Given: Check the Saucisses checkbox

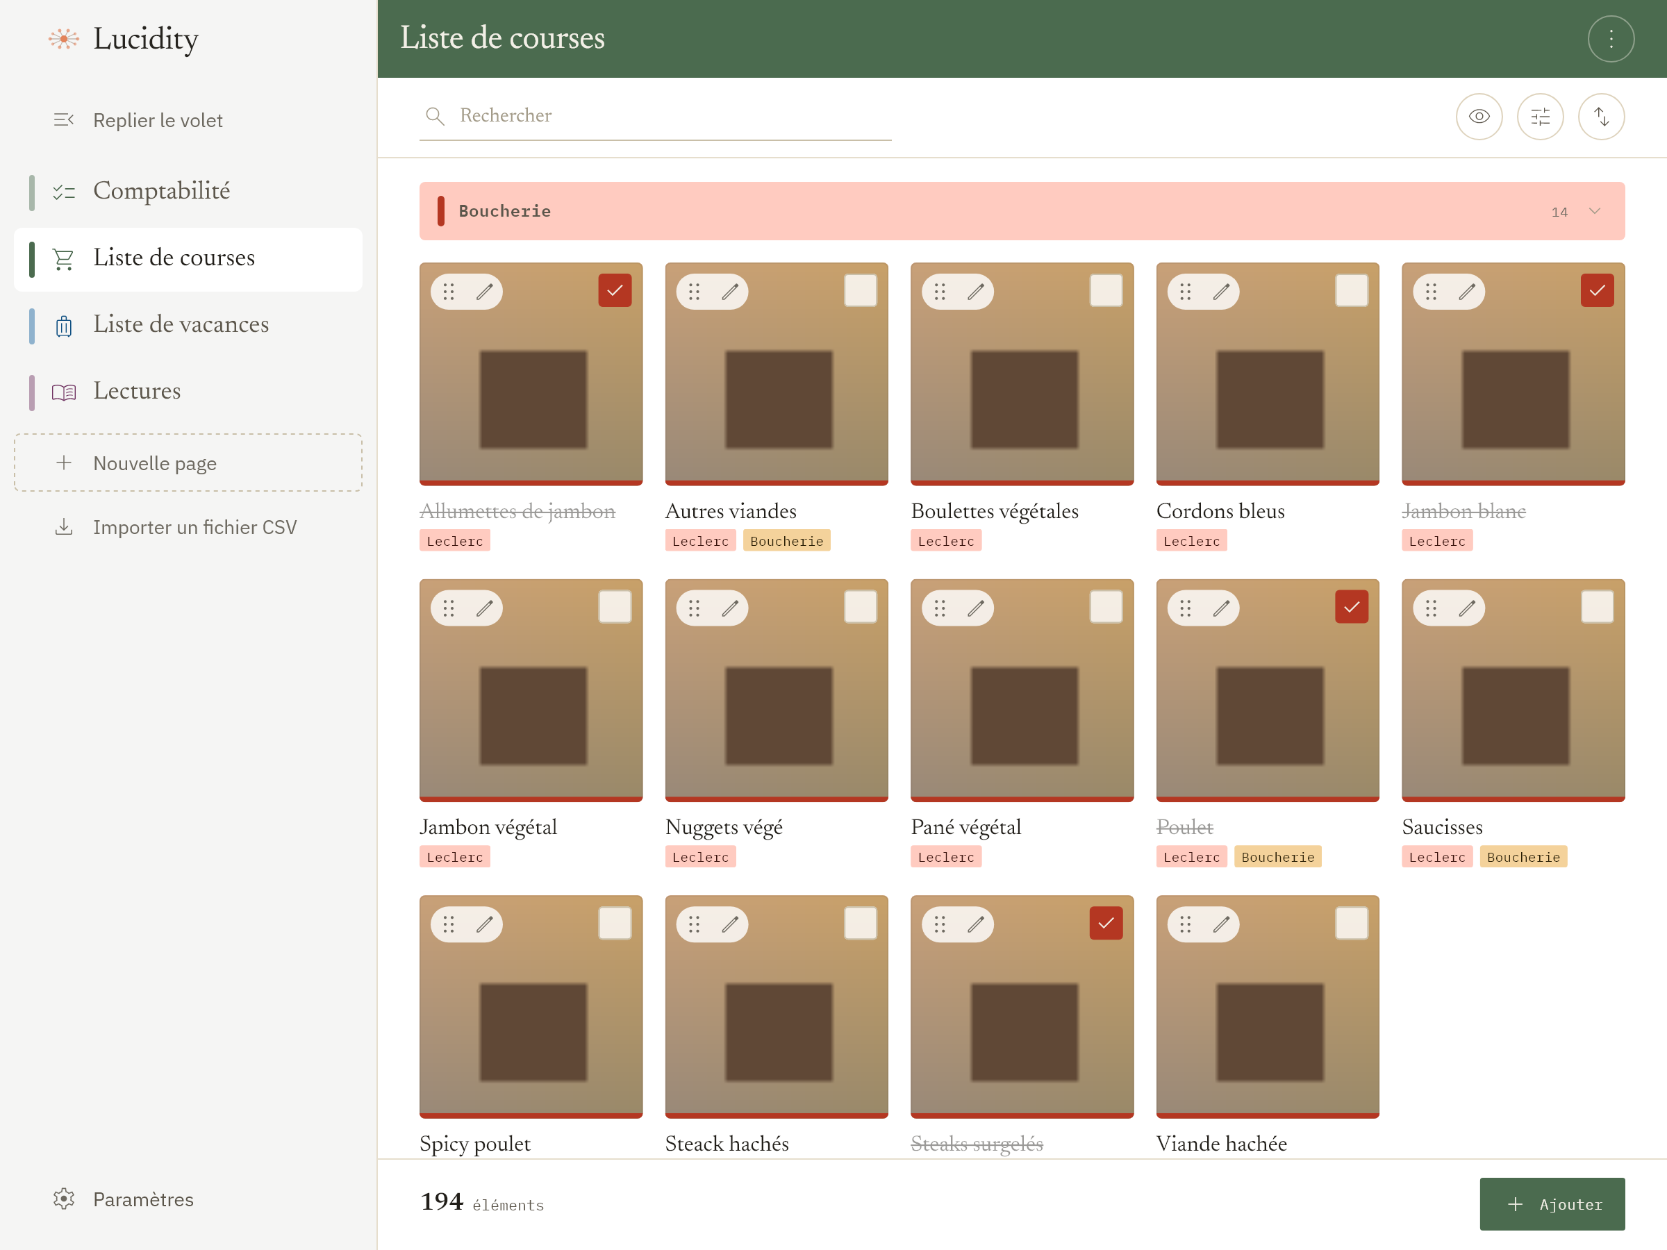Looking at the screenshot, I should coord(1597,608).
